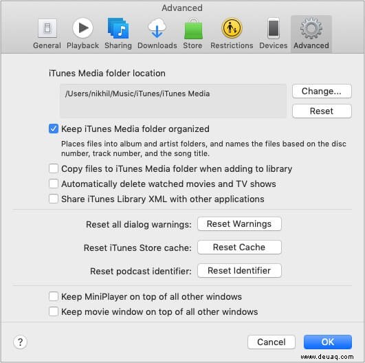Image resolution: width=365 pixels, height=363 pixels.
Task: Click the Reset Identifier button
Action: 239,271
